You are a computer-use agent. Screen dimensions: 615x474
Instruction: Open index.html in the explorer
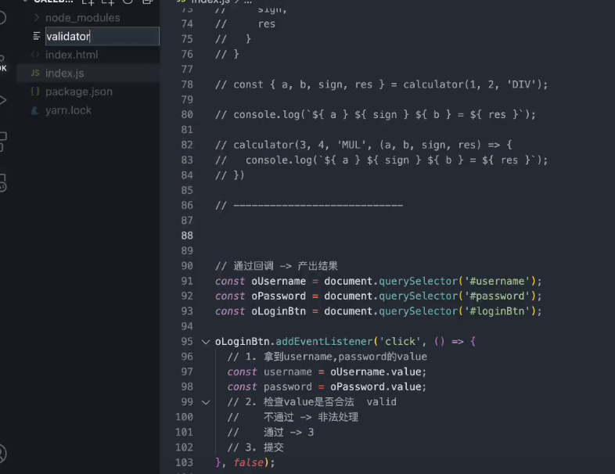[x=72, y=55]
